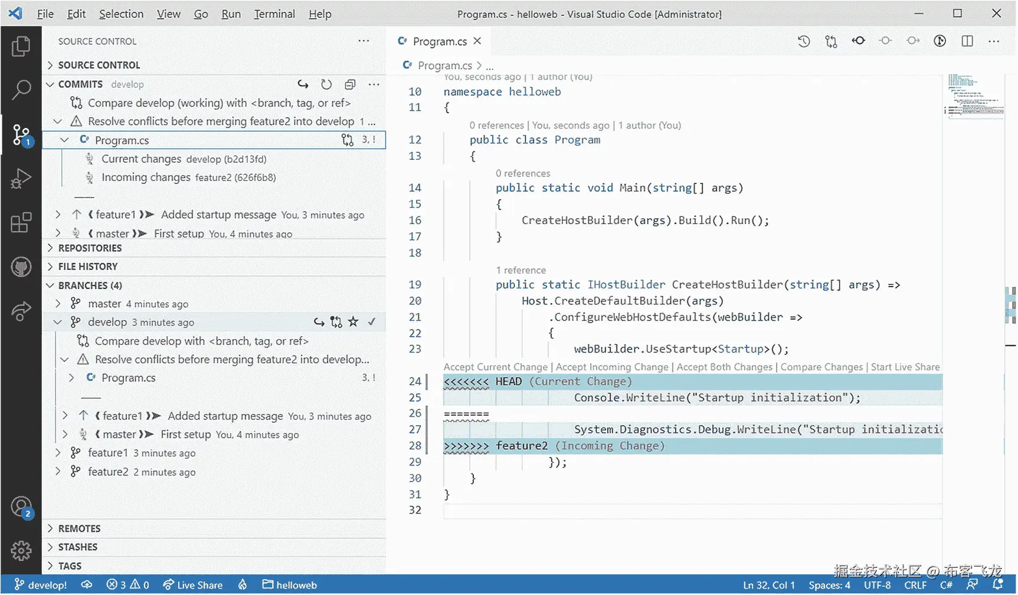Select the Program.cs editor tab
The width and height of the screenshot is (1018, 595).
(439, 41)
